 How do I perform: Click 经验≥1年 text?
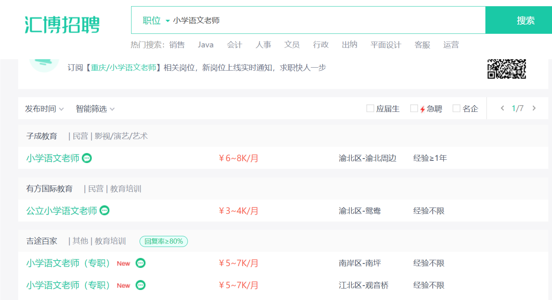(x=430, y=158)
